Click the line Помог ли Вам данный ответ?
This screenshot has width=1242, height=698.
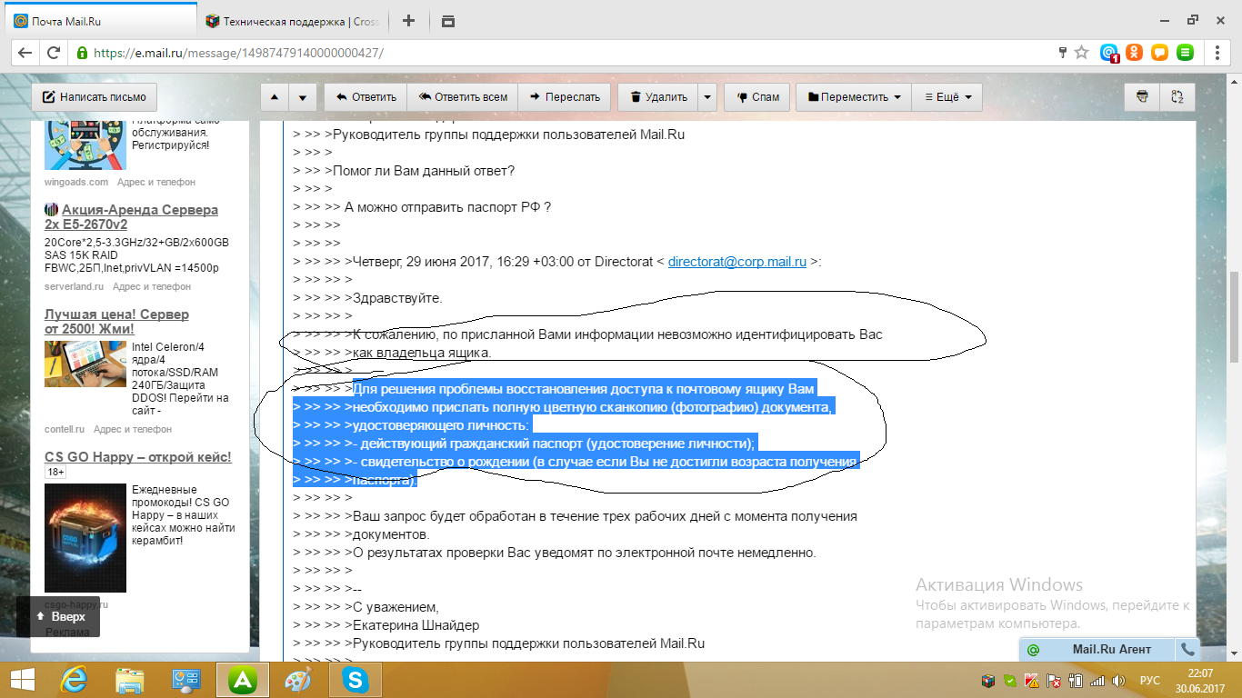[424, 171]
